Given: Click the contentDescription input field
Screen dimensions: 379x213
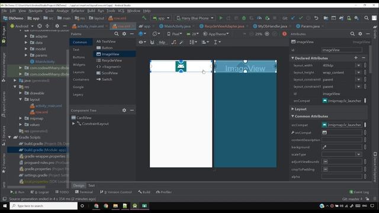Looking at the screenshot, I should point(342,140).
